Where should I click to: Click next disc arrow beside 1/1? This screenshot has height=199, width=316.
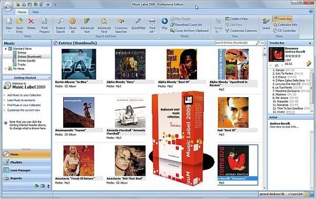(282, 65)
